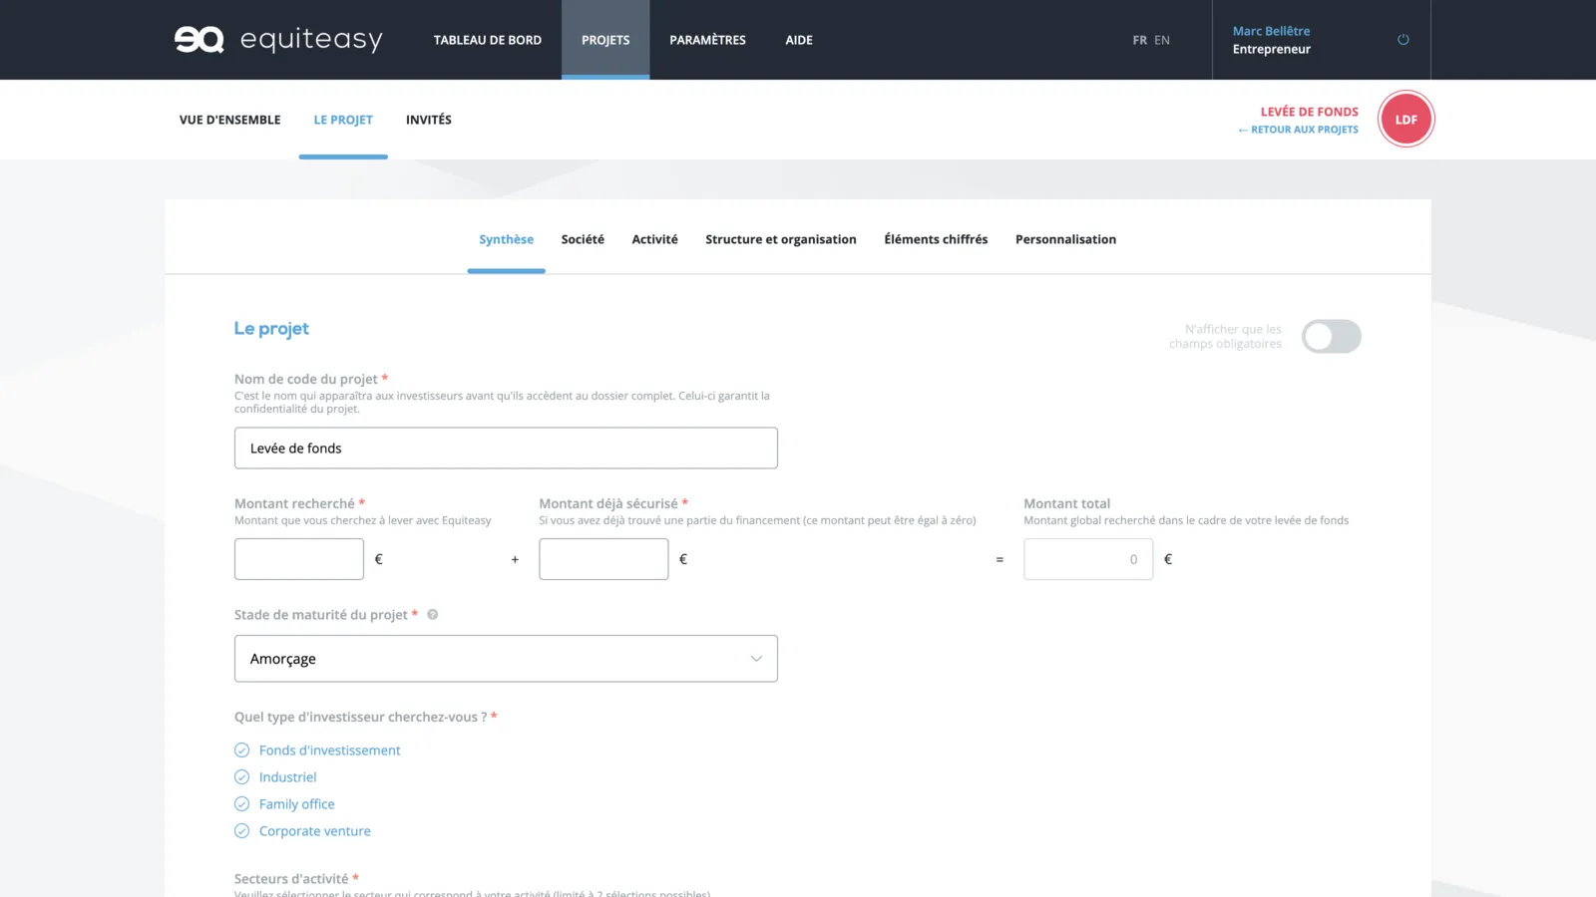Open the Paramètres menu
The height and width of the screenshot is (897, 1596).
707,41
